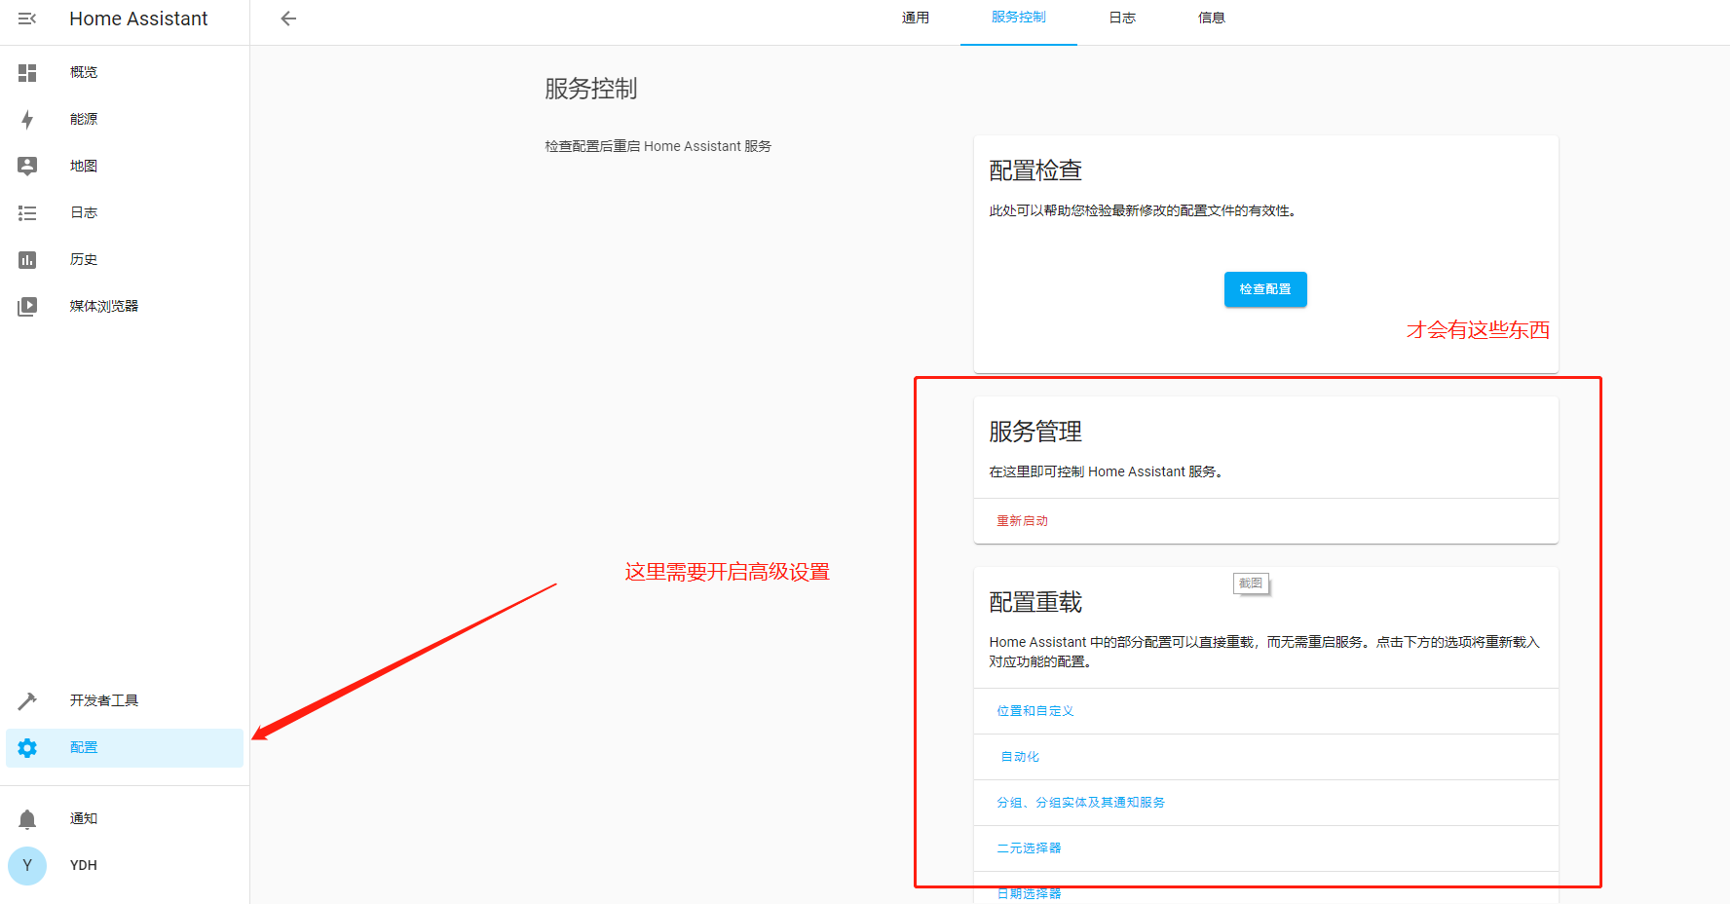The width and height of the screenshot is (1730, 904).
Task: Click the YDH user avatar
Action: coord(27,865)
